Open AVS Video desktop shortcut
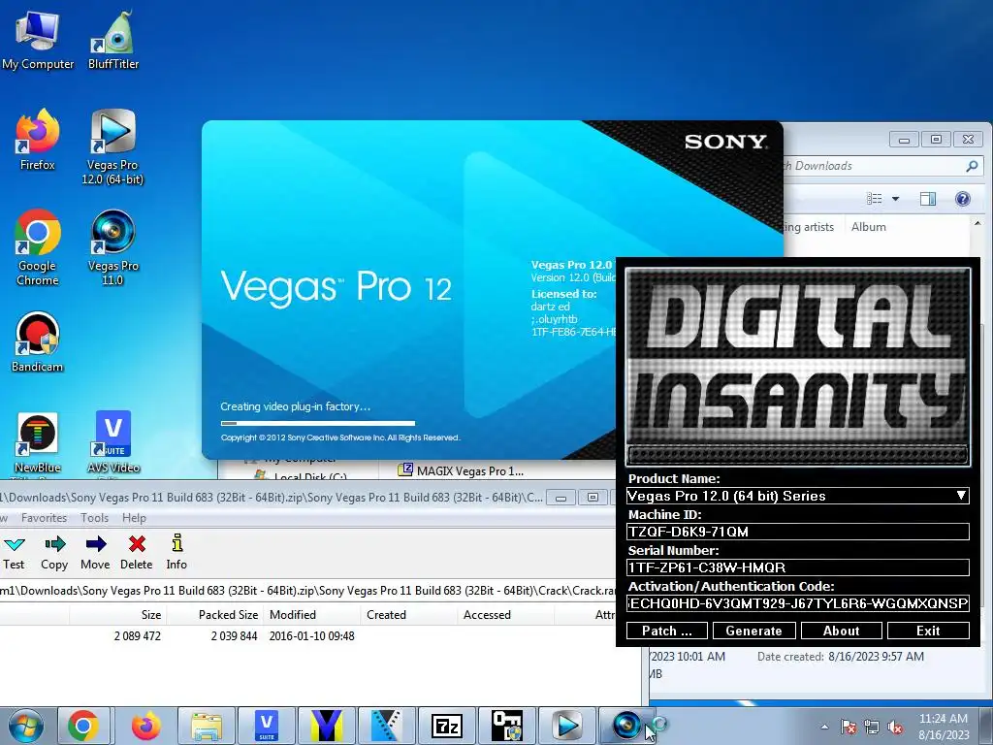 pyautogui.click(x=113, y=442)
